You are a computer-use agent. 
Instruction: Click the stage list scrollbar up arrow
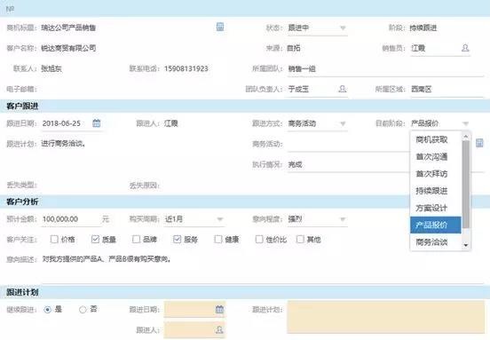466,136
